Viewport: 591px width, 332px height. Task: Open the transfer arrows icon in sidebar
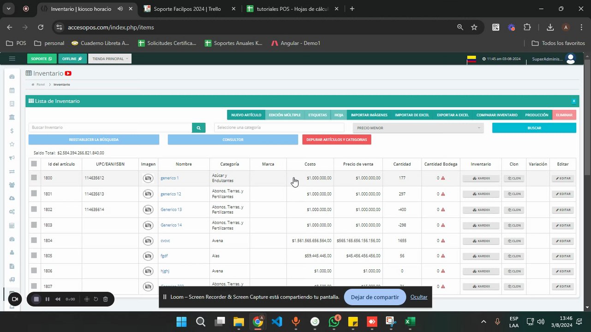12,172
